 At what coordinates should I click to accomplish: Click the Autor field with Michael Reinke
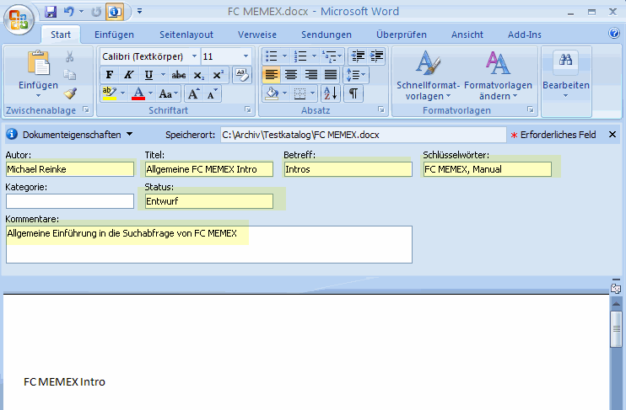(x=70, y=169)
